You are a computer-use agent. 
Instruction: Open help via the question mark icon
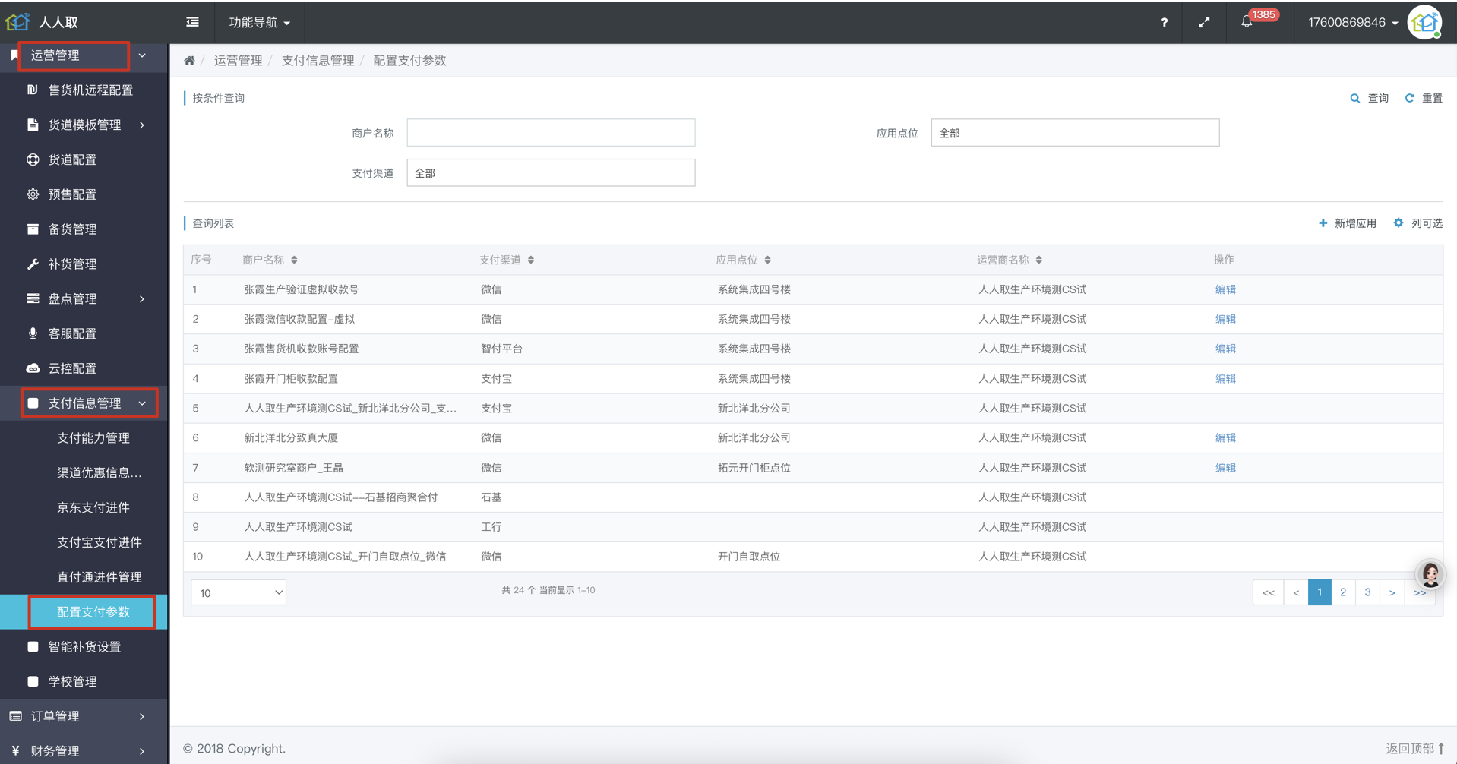tap(1164, 22)
